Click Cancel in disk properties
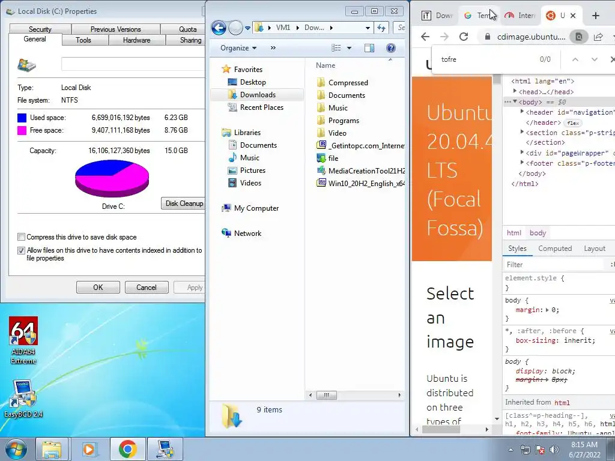The image size is (615, 461). 147,288
